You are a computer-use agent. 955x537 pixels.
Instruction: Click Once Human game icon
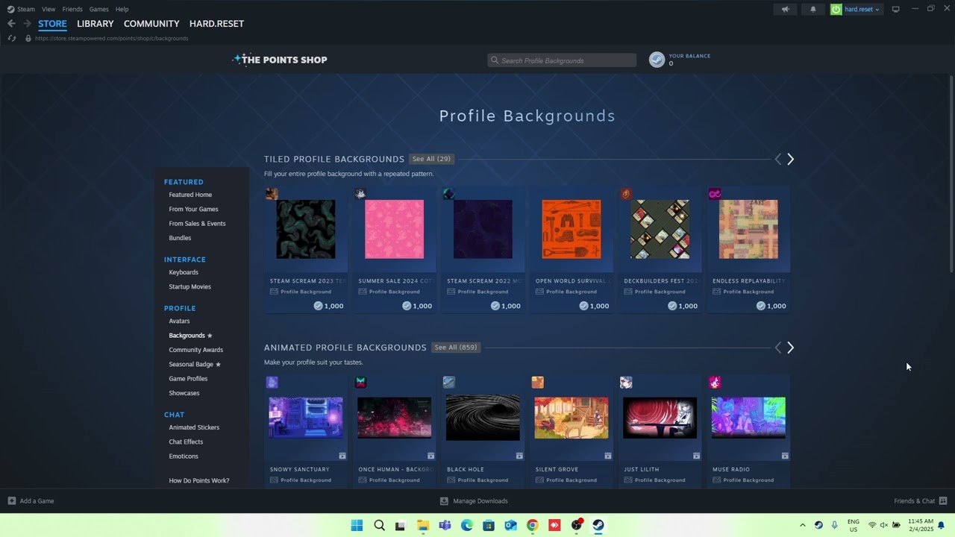360,383
